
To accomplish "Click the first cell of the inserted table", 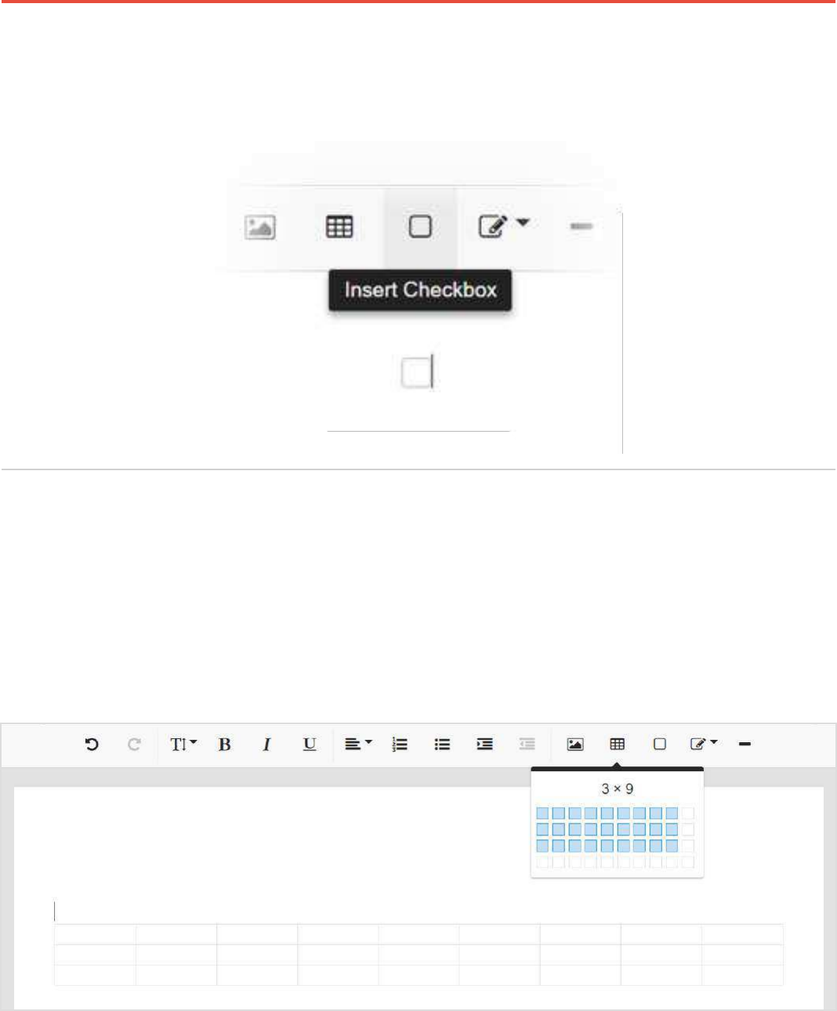I will tap(95, 934).
